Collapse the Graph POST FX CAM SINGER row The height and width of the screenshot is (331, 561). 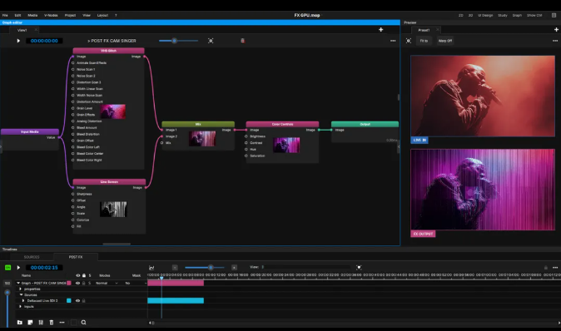click(x=18, y=283)
